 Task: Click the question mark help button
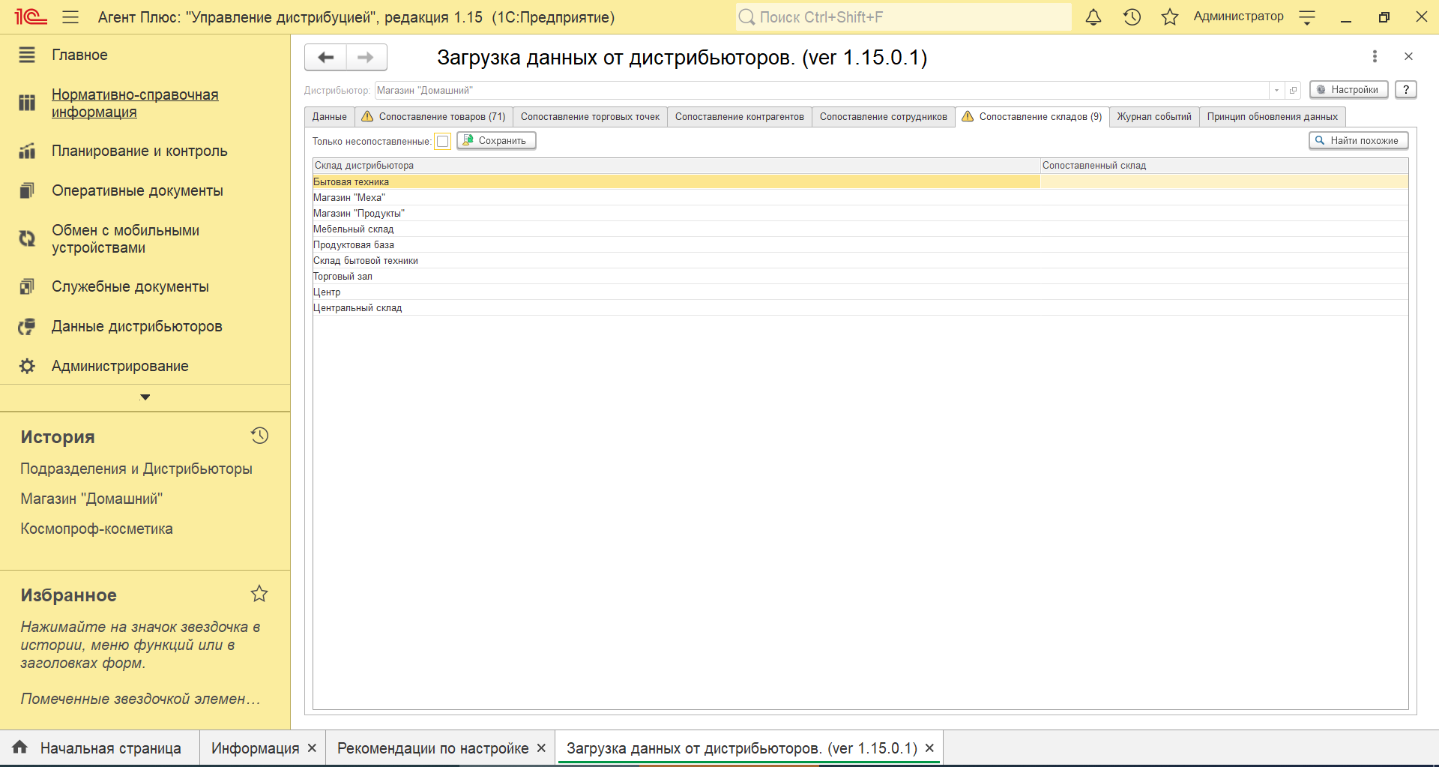(1406, 89)
